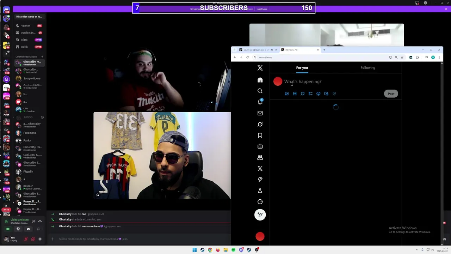The image size is (451, 254).
Task: Toggle Discord headphones deafen
Action: pos(33,239)
